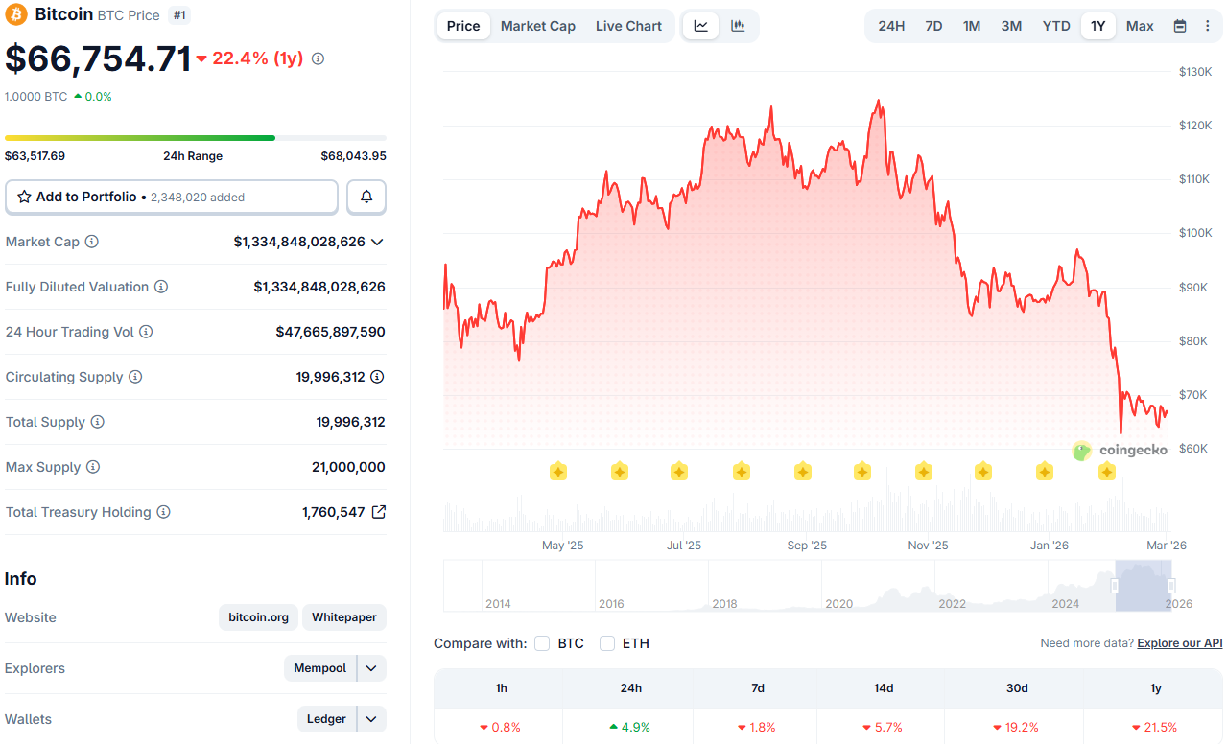Enable the ETH compare checkbox
This screenshot has width=1227, height=744.
[607, 643]
